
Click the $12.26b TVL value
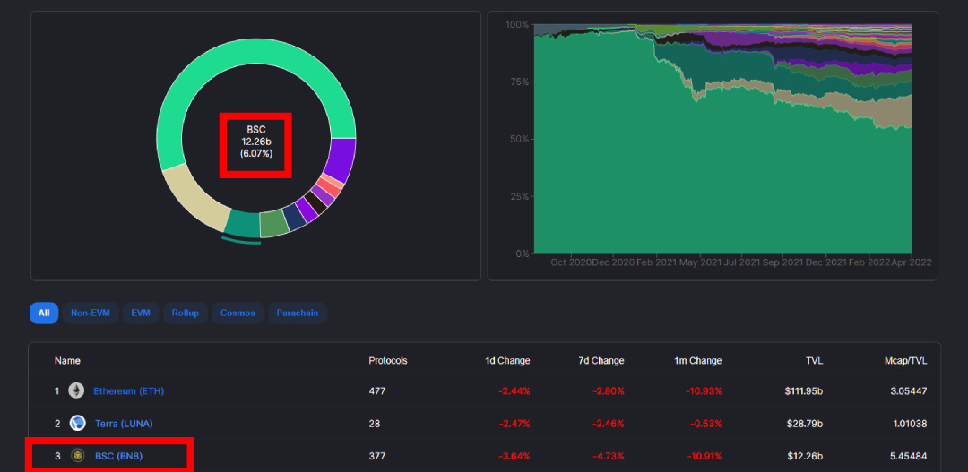pos(807,457)
